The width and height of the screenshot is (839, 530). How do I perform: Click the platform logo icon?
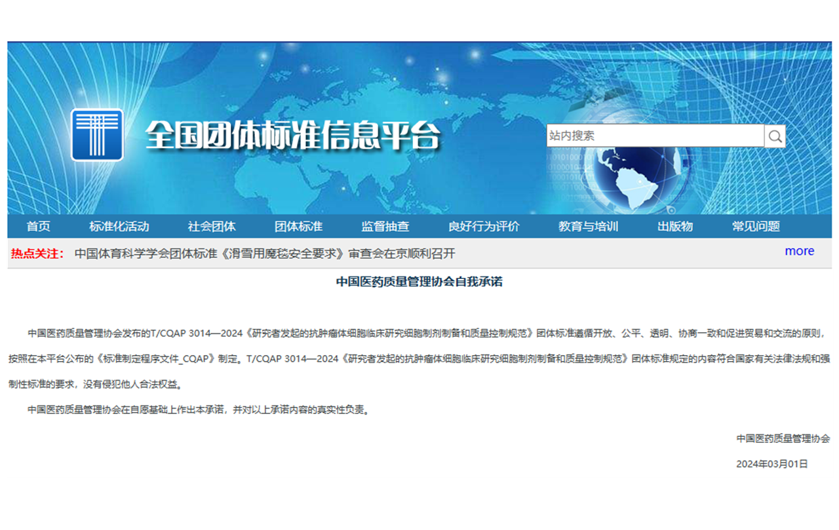(x=97, y=135)
